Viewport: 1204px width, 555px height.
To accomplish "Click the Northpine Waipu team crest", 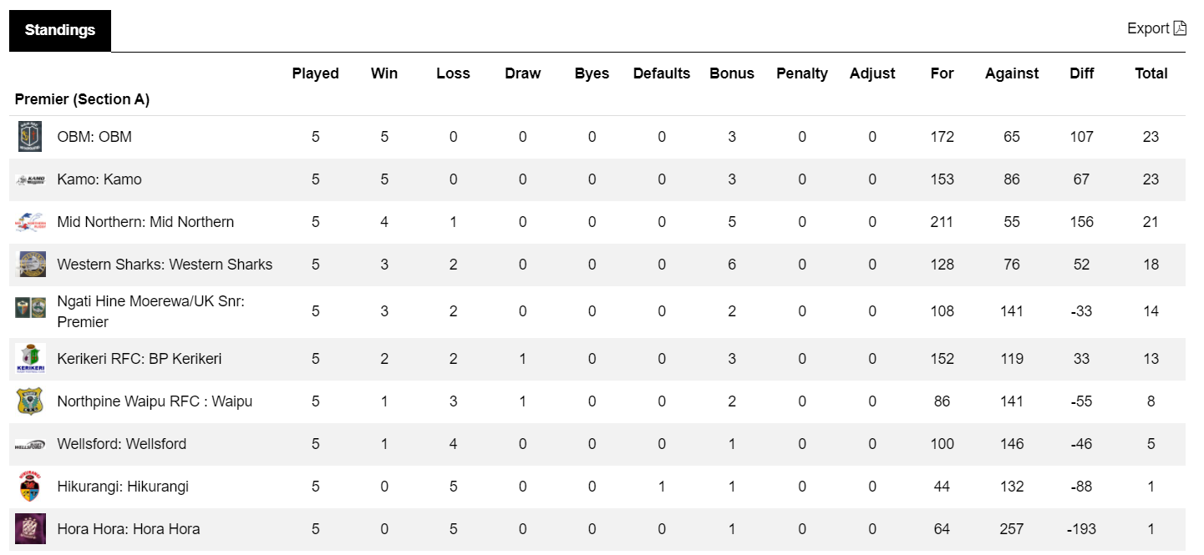I will 30,401.
